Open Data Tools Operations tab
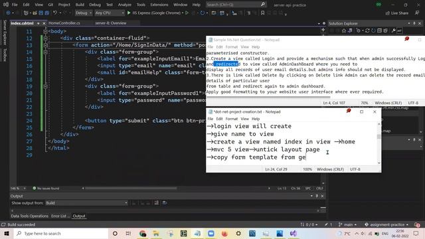Image resolution: width=425 pixels, height=239 pixels. point(29,216)
